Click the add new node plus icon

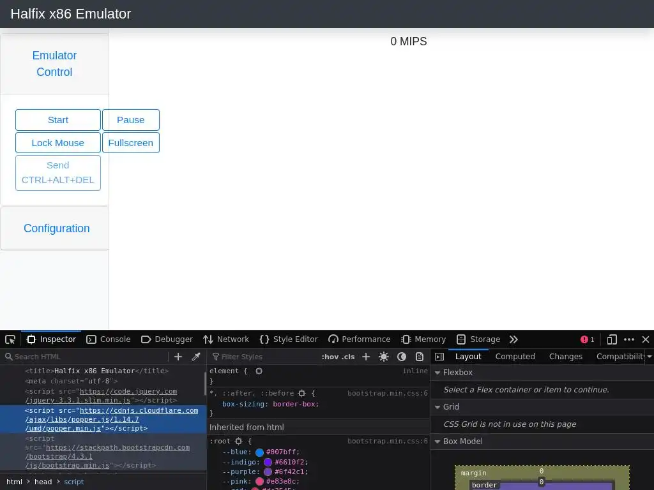pyautogui.click(x=178, y=357)
